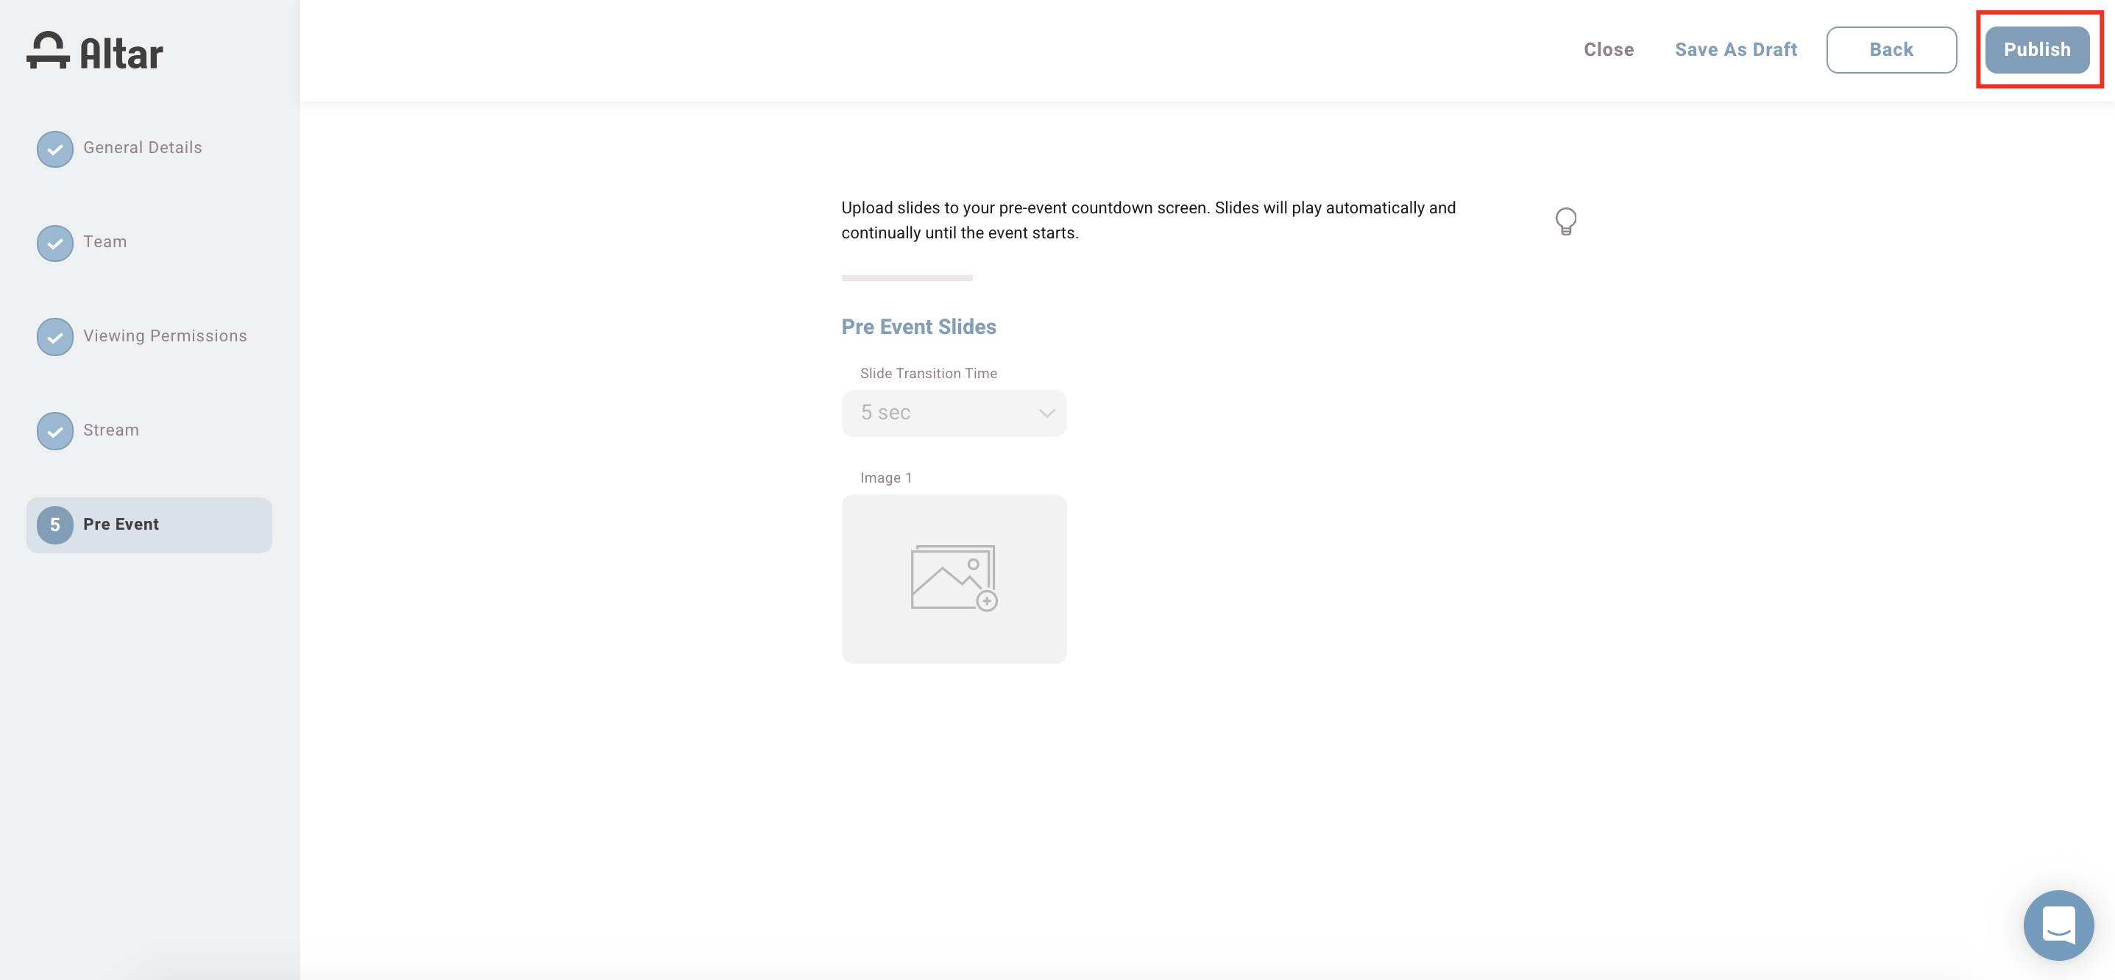Add Image 1 via upload placeholder
This screenshot has width=2115, height=980.
click(x=953, y=578)
